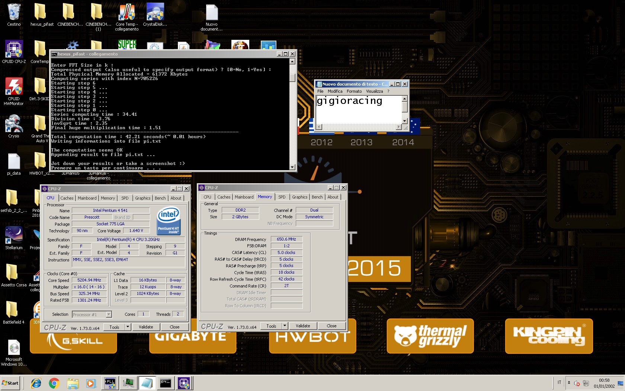Click the Intel Pentium 4 HT logo

click(169, 221)
